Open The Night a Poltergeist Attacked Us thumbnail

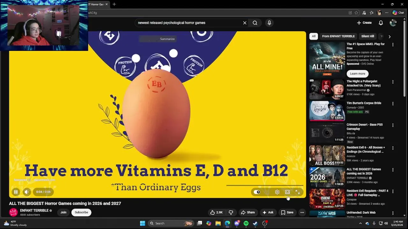click(x=327, y=89)
